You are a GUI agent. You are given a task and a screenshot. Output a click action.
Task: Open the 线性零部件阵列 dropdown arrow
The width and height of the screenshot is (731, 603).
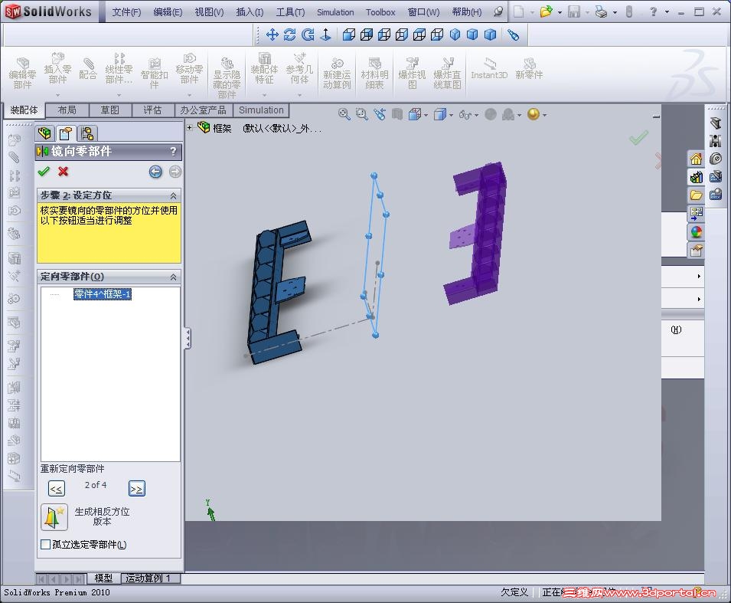(119, 95)
